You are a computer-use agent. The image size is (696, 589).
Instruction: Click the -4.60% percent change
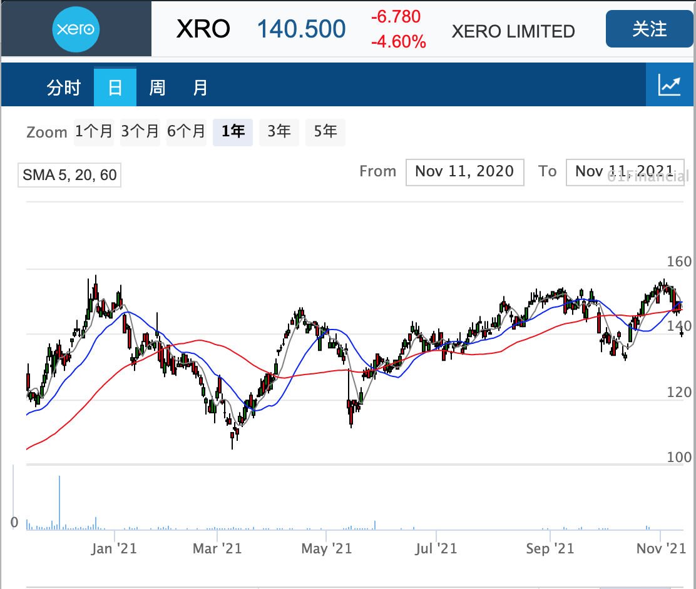[x=399, y=42]
